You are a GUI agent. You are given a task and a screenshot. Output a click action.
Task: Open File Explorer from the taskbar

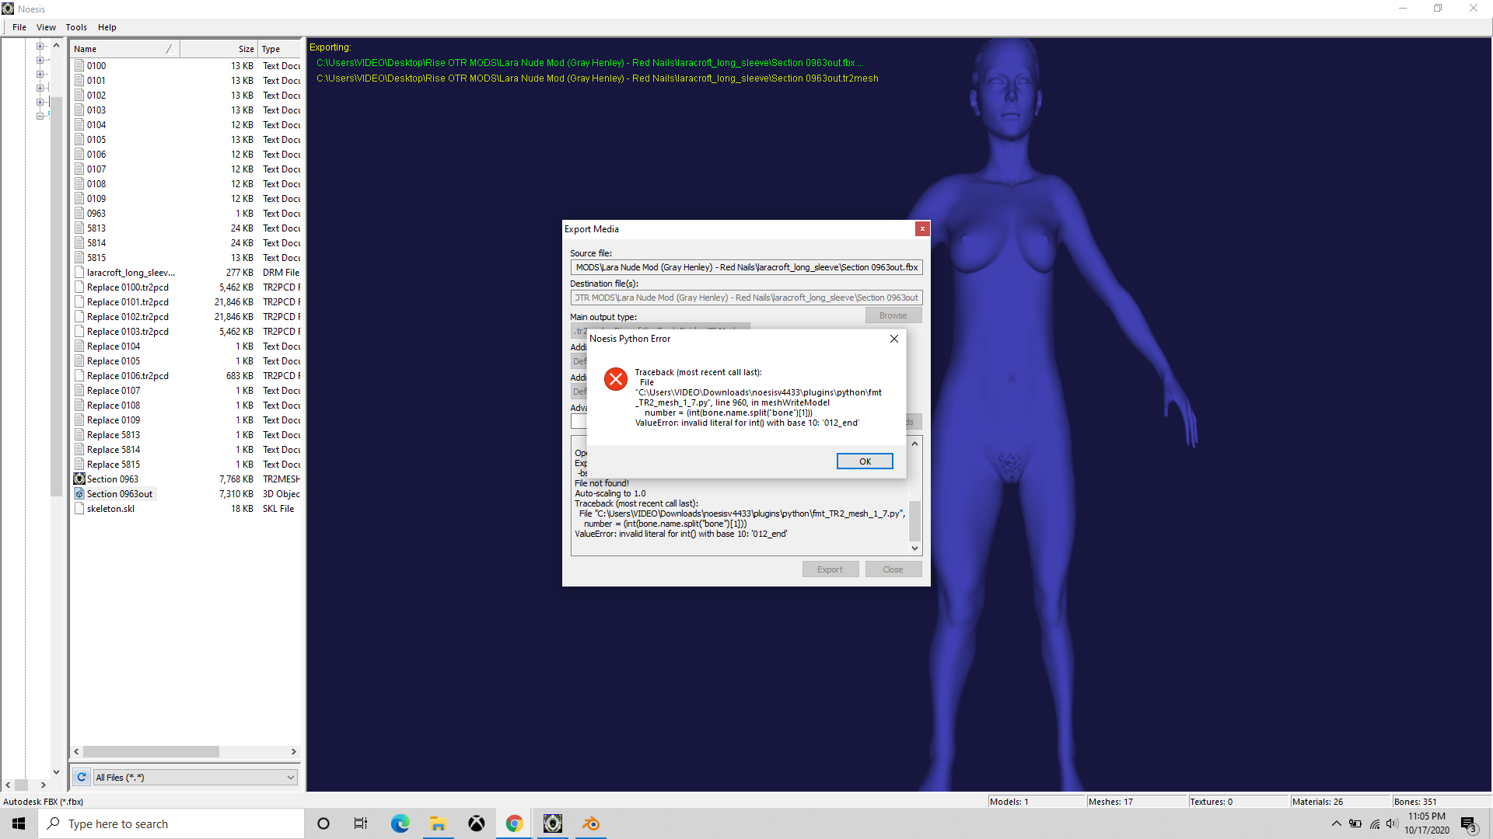438,823
